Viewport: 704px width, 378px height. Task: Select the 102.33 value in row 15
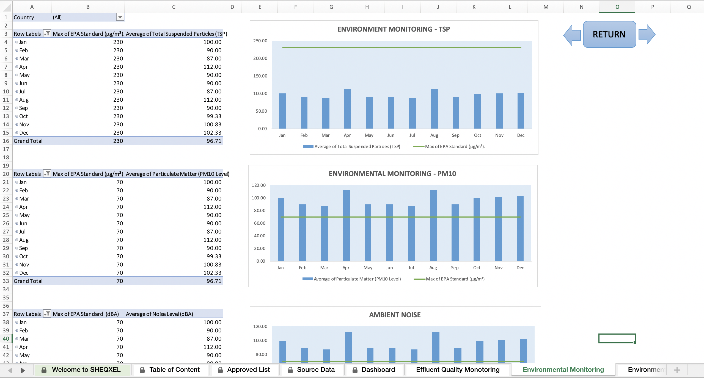coord(174,133)
